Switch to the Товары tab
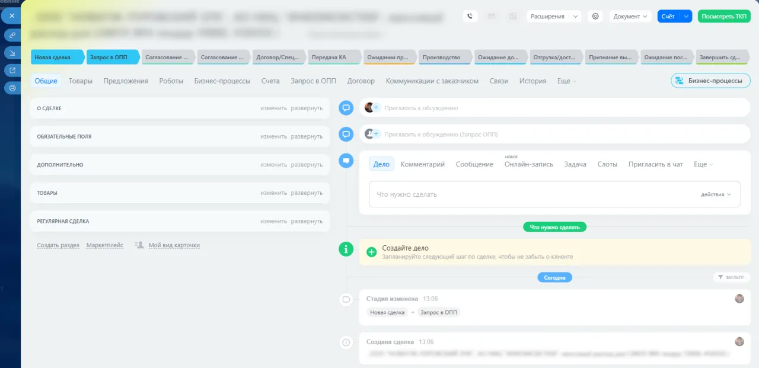The image size is (759, 368). (x=81, y=81)
